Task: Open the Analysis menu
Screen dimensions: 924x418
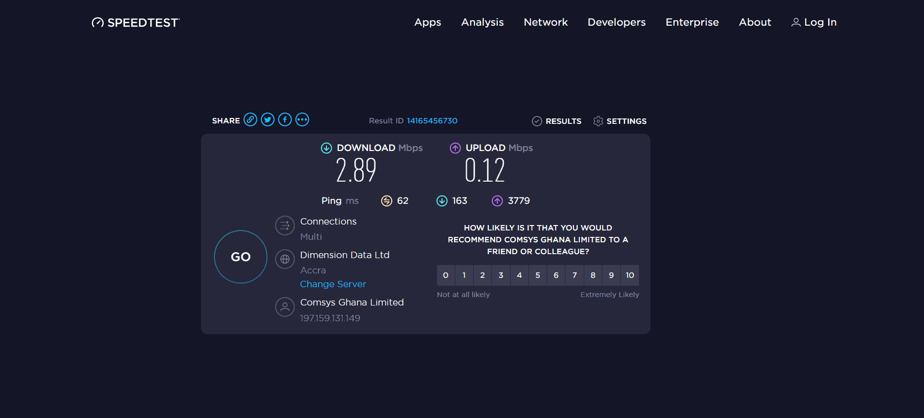Action: pyautogui.click(x=482, y=22)
